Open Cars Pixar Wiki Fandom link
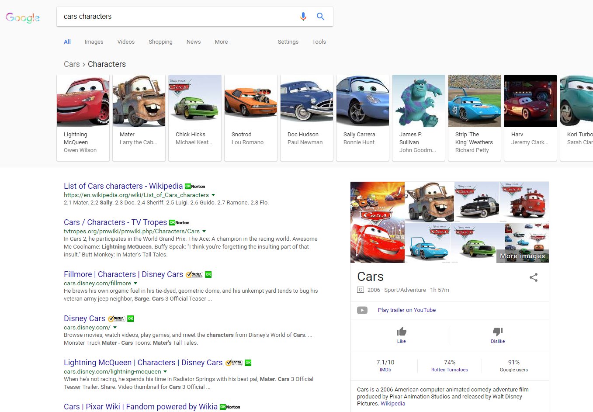 (x=141, y=407)
